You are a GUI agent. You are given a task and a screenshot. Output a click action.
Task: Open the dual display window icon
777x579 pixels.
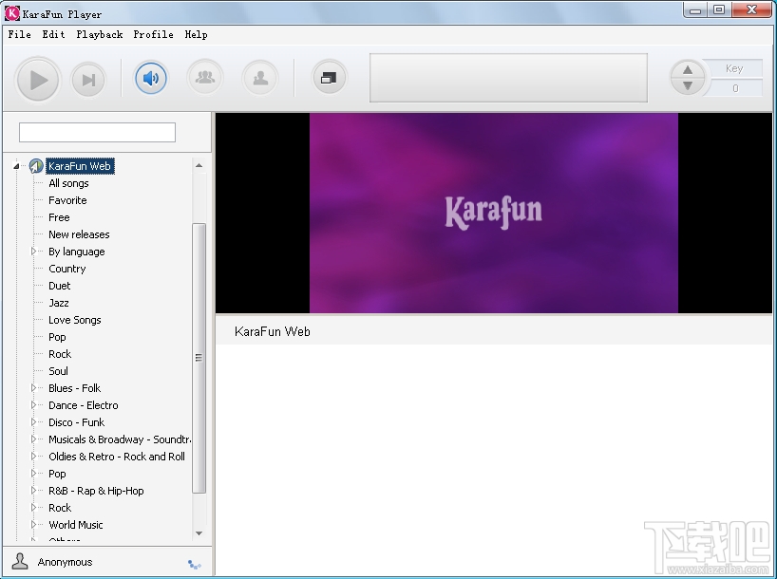[x=329, y=78]
